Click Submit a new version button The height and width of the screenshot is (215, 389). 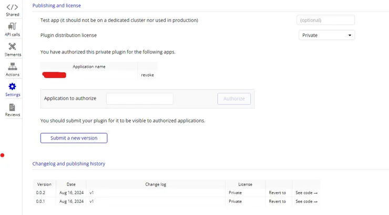pos(74,138)
